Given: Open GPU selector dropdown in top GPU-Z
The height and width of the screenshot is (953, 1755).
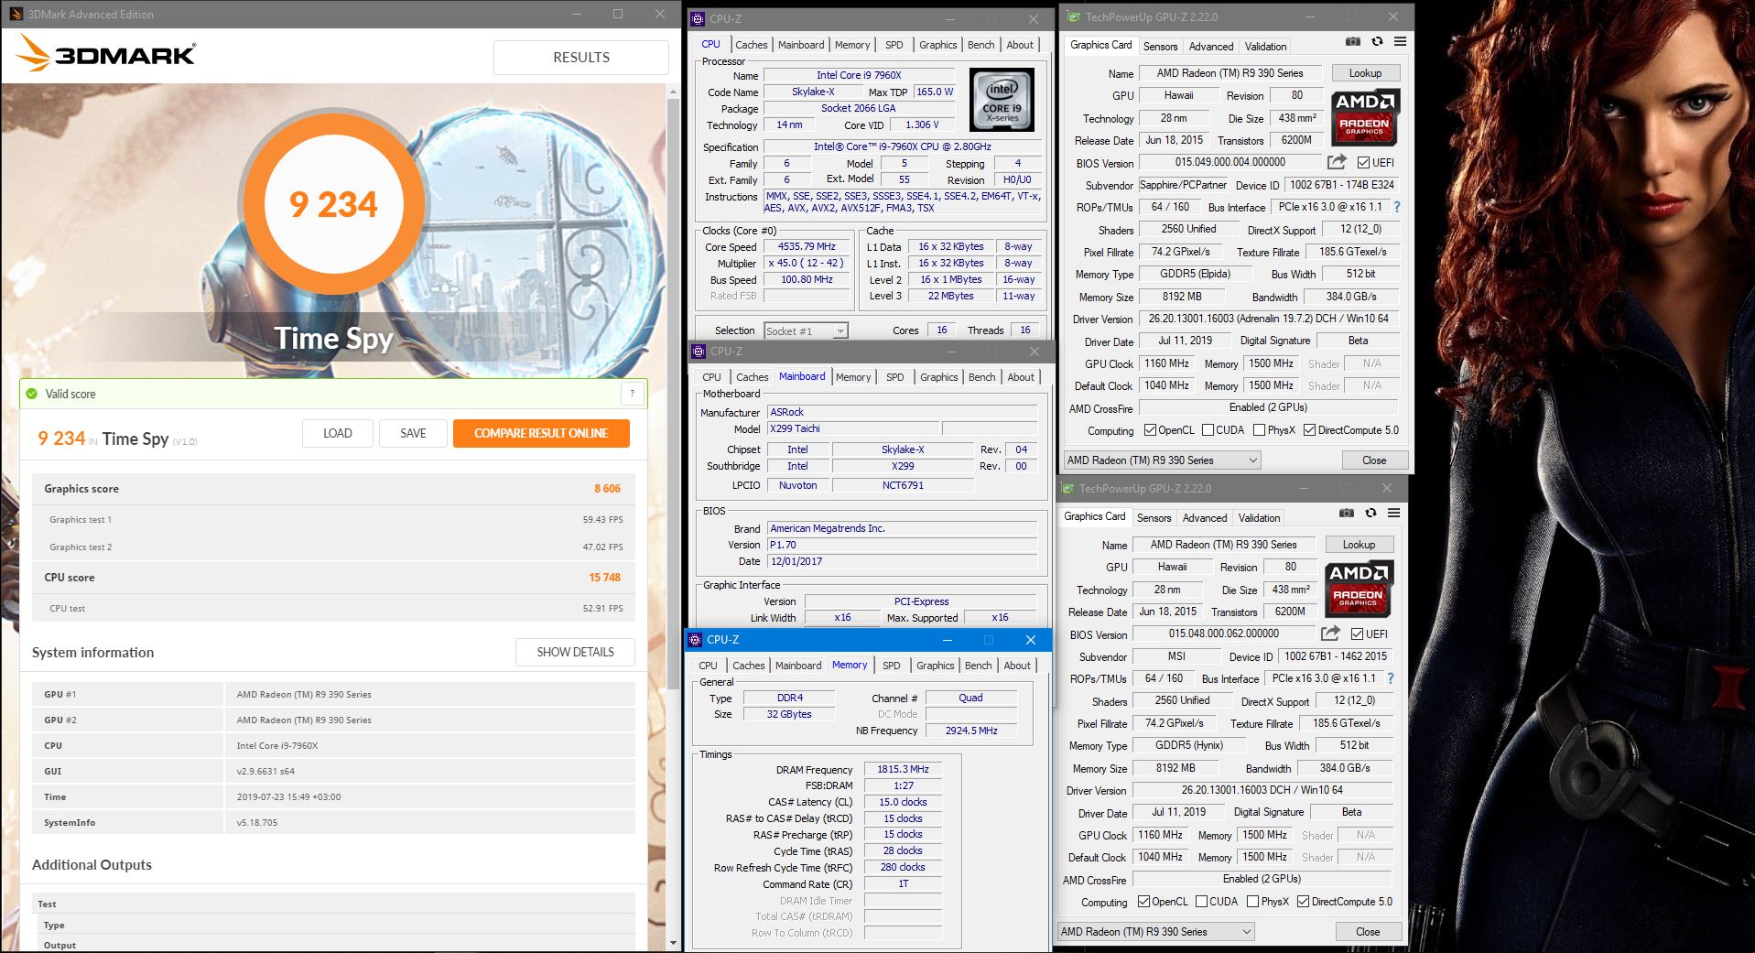Looking at the screenshot, I should coord(1162,460).
